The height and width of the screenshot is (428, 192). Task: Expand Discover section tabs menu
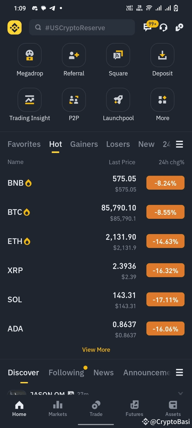point(179,372)
